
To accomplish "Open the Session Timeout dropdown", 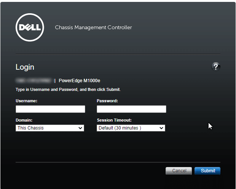I will [131, 128].
